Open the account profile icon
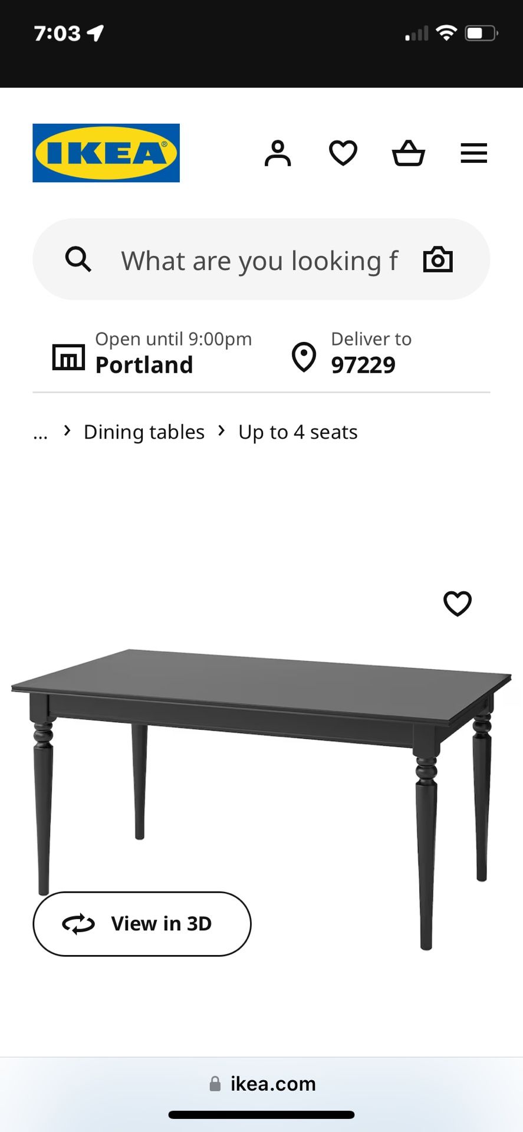523x1132 pixels. point(278,153)
